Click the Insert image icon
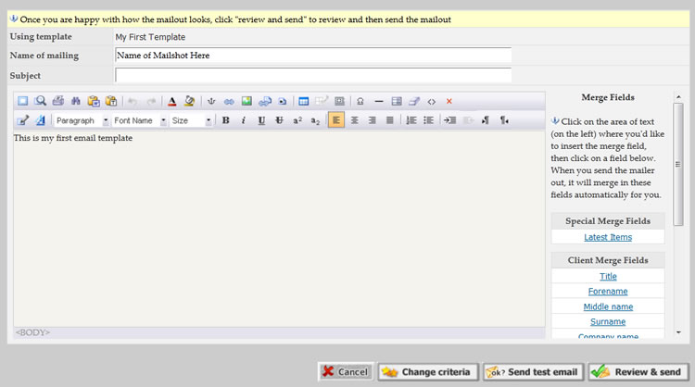The height and width of the screenshot is (387, 695). [246, 101]
